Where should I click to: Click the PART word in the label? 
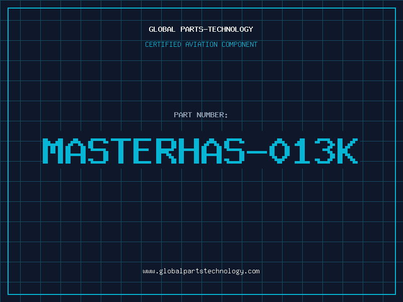click(183, 115)
